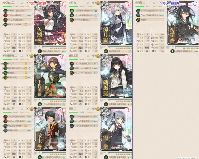Click Isokaze's SG Radar equipment icon

(72, 73)
